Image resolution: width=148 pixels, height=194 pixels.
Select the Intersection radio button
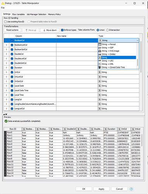tap(107, 30)
